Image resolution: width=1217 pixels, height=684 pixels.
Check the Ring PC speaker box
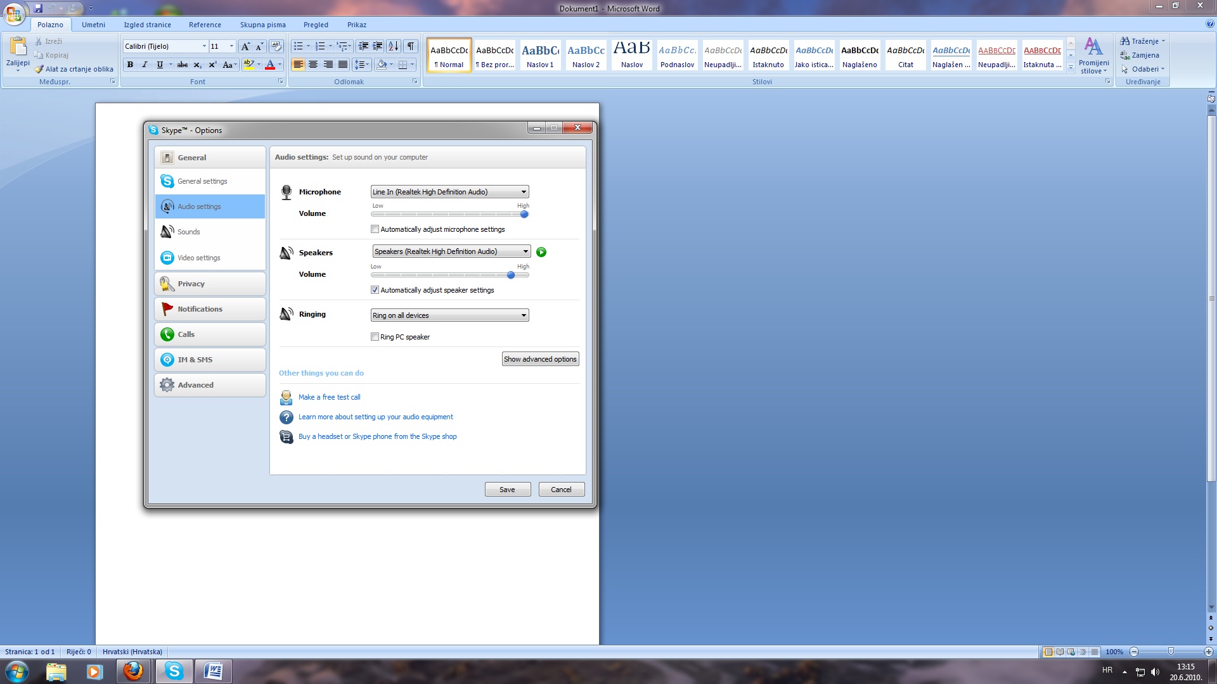click(x=375, y=337)
